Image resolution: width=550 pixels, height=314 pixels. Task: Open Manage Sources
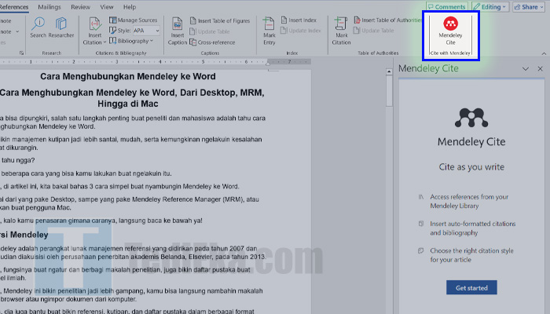point(133,20)
